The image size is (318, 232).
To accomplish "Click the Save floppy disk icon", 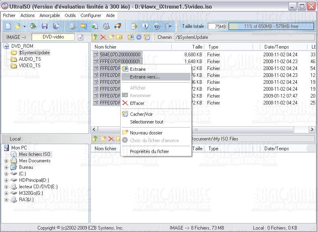I will [x=45, y=26].
